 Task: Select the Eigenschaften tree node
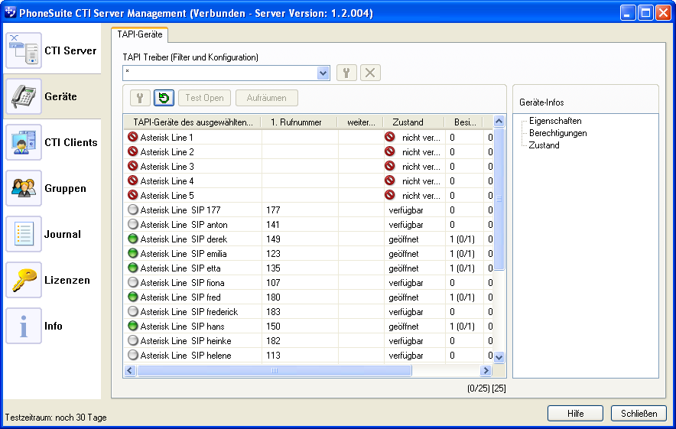coord(555,121)
